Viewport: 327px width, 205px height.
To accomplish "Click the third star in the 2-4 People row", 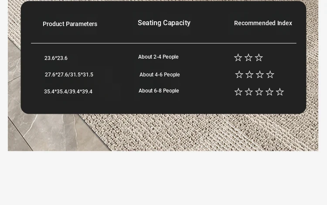I will pos(259,57).
